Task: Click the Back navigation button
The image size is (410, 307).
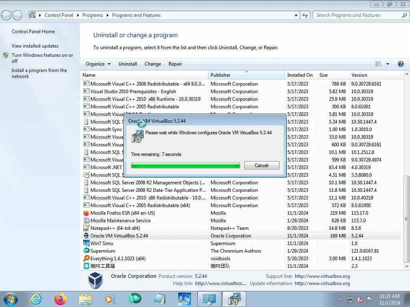Action: click(x=6, y=16)
